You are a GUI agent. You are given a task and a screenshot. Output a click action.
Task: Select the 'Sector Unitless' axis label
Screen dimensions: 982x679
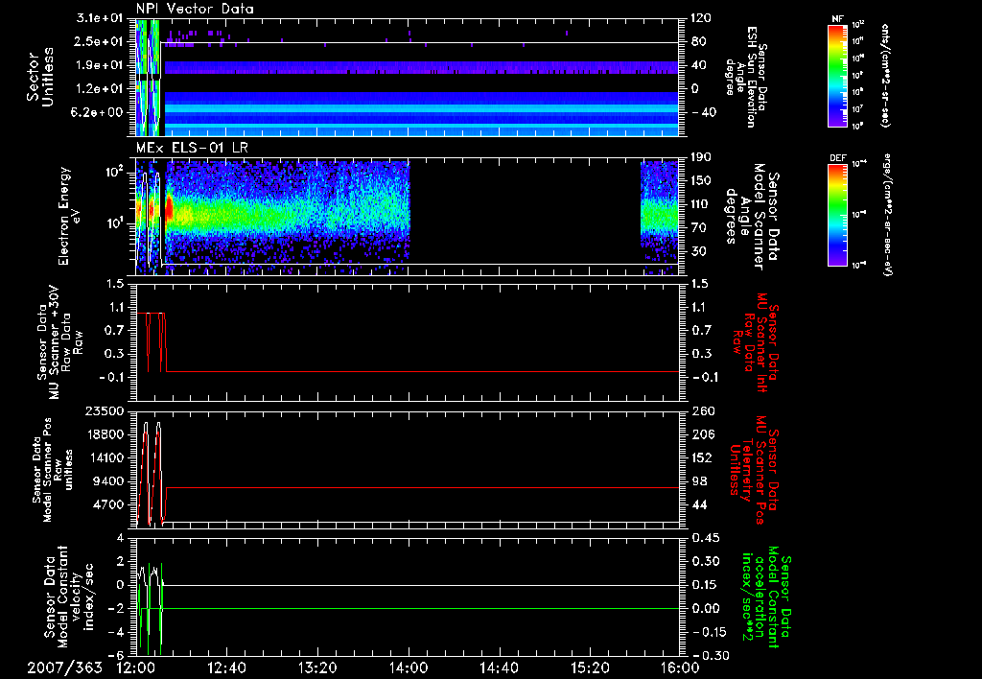40,77
